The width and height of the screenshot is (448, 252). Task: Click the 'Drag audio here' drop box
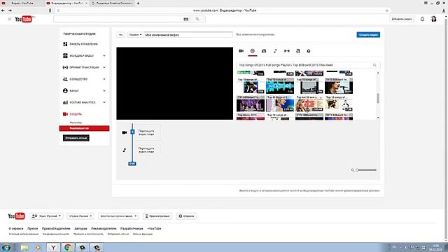click(x=146, y=150)
